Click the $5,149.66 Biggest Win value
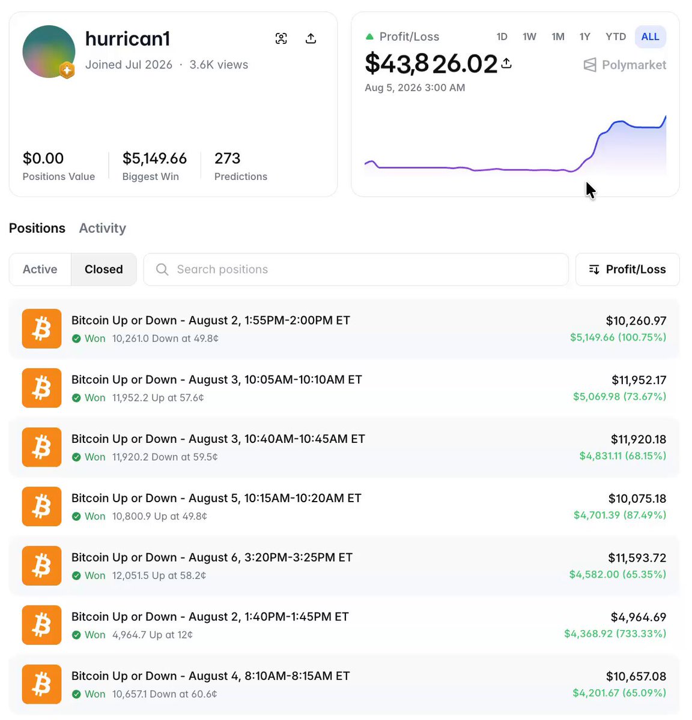Image resolution: width=692 pixels, height=720 pixels. pyautogui.click(x=154, y=158)
